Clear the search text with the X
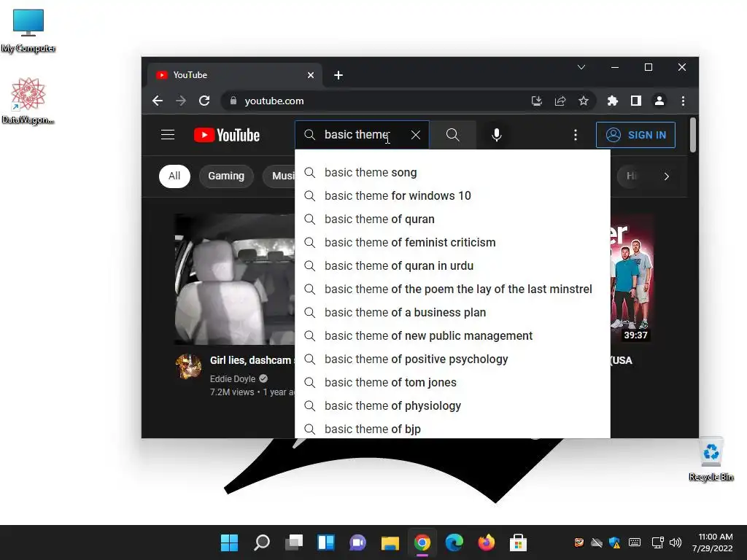Screen dimensions: 747x560 [x=415, y=135]
